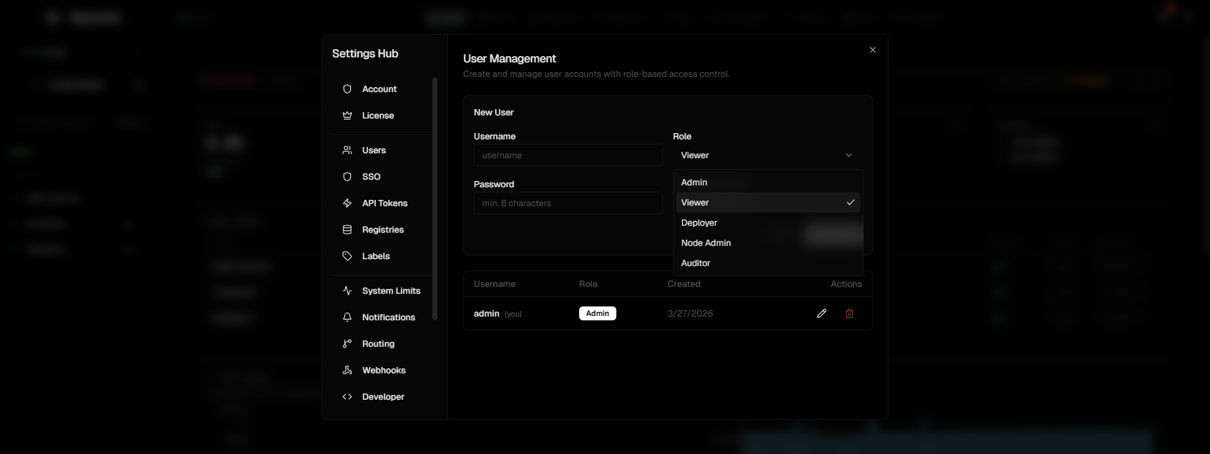Open API Tokens settings

click(381, 203)
